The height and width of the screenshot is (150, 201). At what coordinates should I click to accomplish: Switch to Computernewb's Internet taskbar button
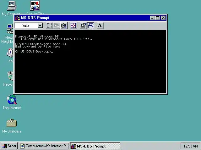(44, 146)
